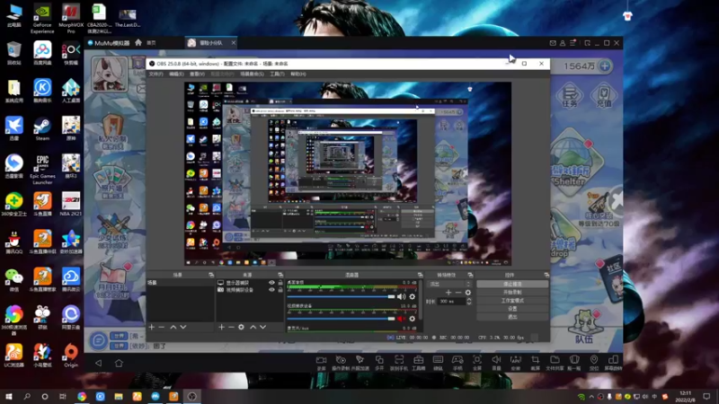Image resolution: width=719 pixels, height=404 pixels.
Task: Lock the display capture source
Action: point(280,283)
